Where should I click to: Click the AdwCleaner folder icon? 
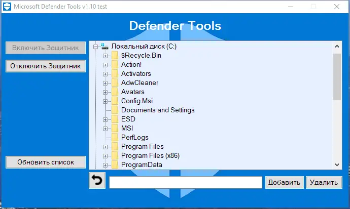coord(115,83)
